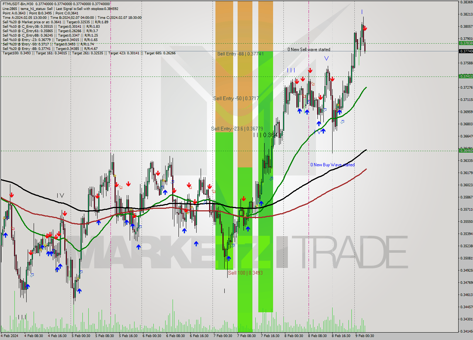Click the blue 'V' wave label near peak
Screen dimensions: 473x340
tap(326, 58)
